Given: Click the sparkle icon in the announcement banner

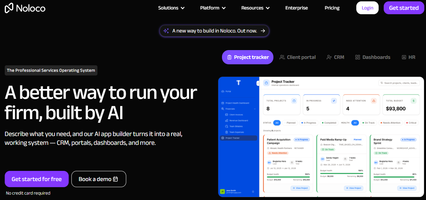Looking at the screenshot, I should (166, 31).
